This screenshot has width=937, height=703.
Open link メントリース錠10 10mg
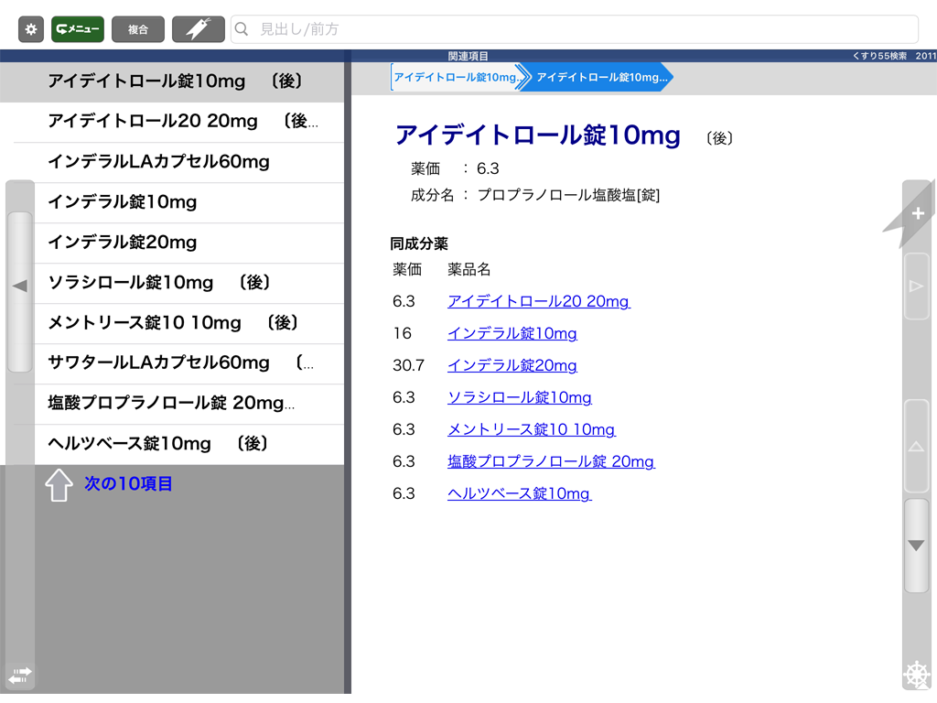tap(532, 429)
